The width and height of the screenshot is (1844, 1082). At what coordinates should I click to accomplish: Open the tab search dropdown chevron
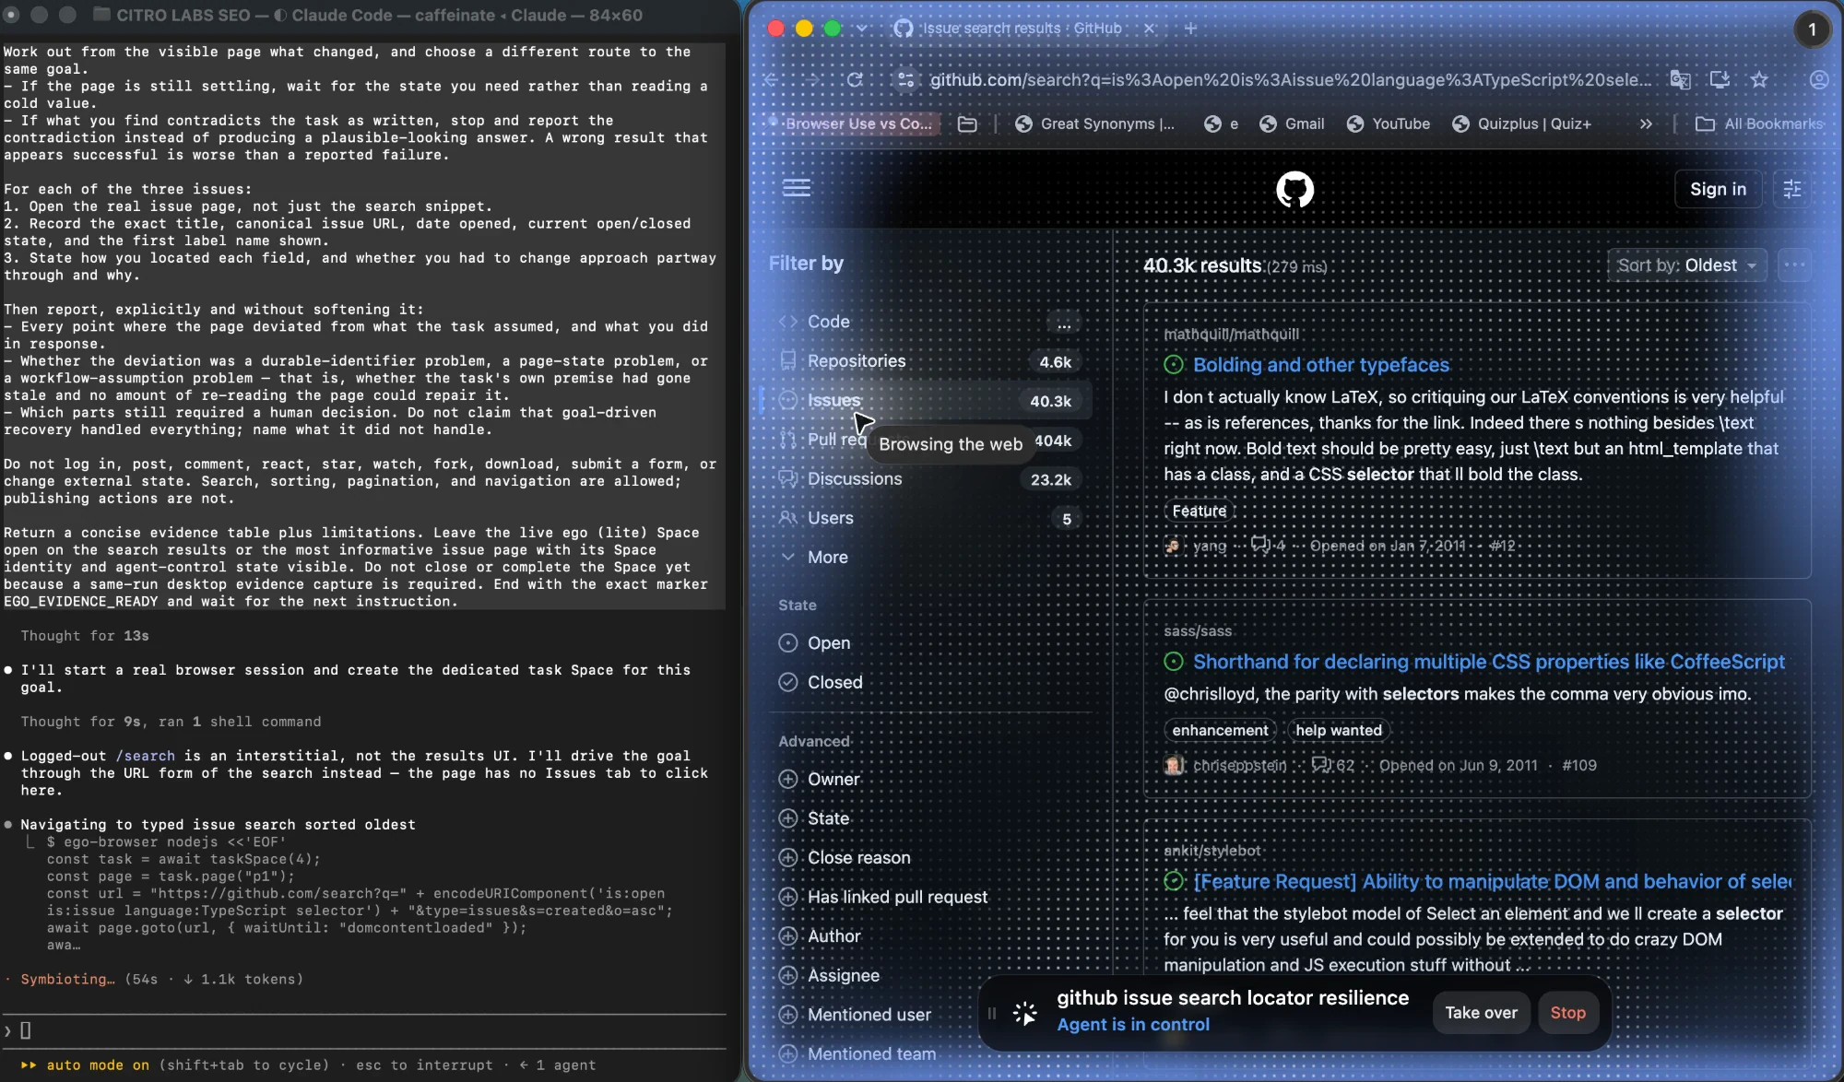pyautogui.click(x=861, y=29)
